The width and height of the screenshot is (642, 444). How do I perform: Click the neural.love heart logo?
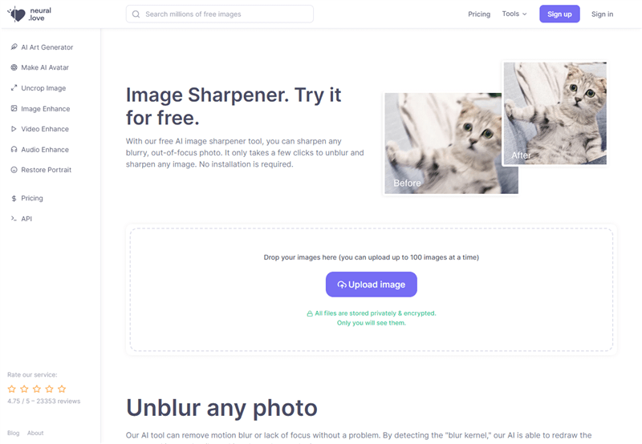click(x=16, y=14)
